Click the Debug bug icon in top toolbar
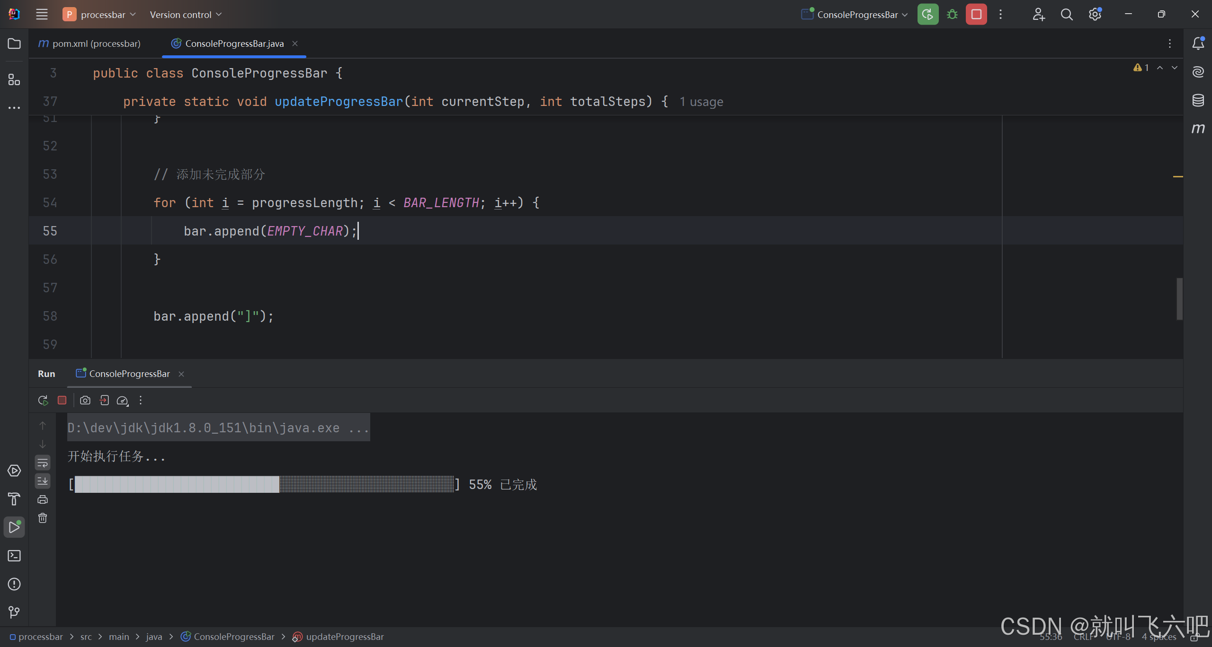This screenshot has height=647, width=1212. click(952, 14)
